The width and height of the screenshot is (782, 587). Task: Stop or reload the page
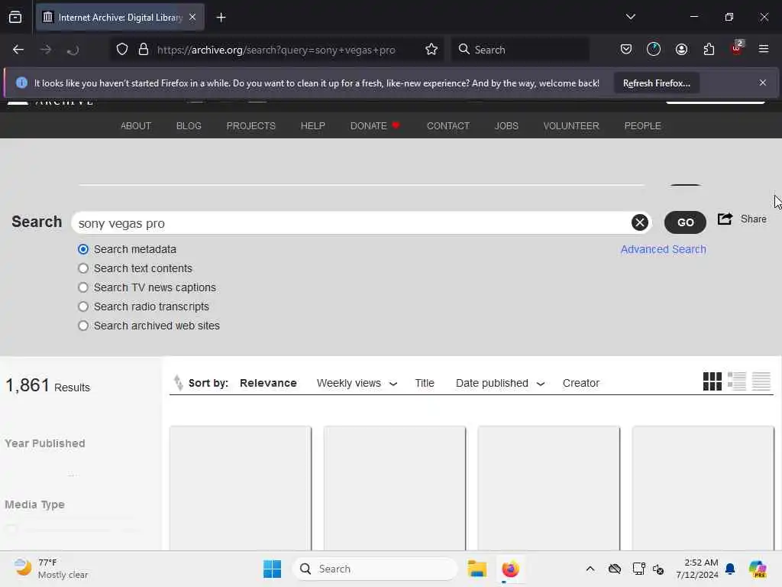(x=73, y=50)
